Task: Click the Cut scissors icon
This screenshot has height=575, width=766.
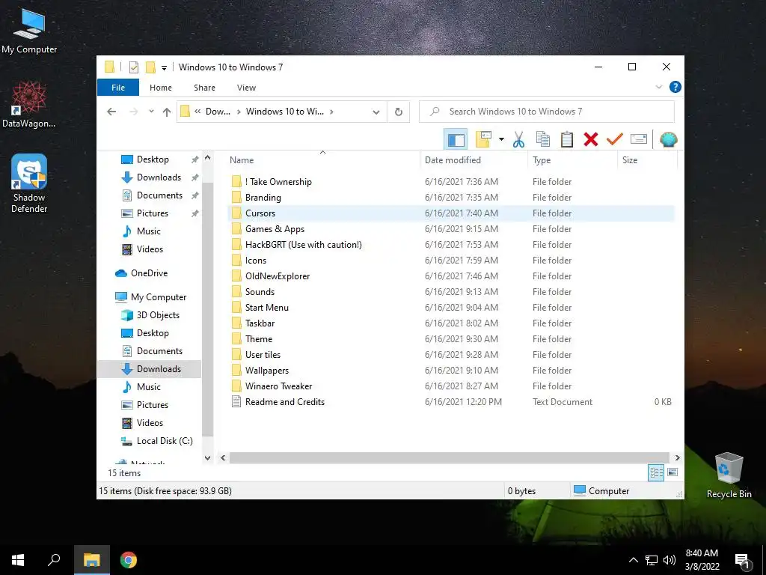Action: click(x=519, y=140)
